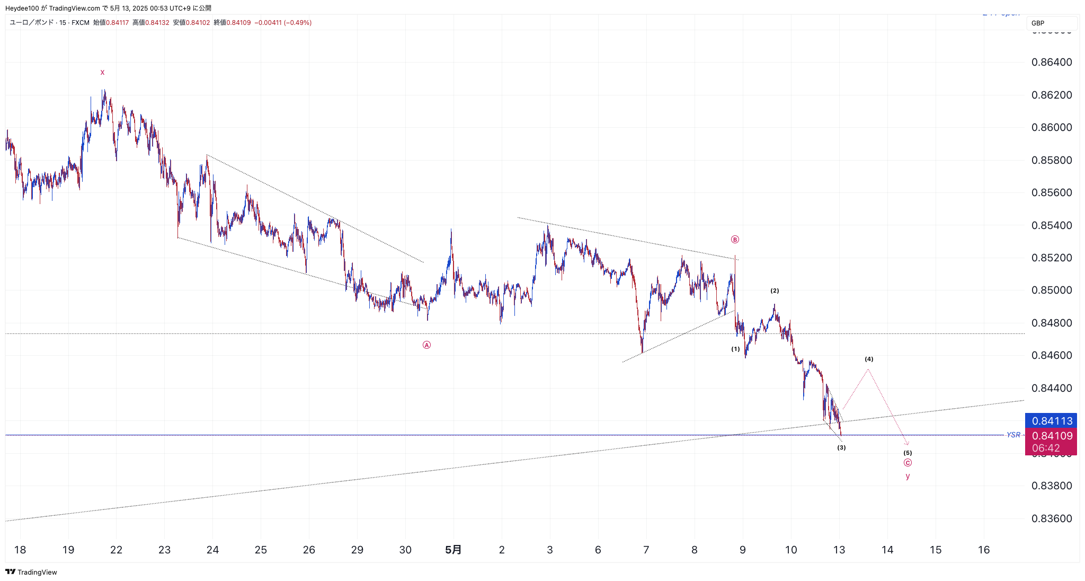Click the 0.86200 price axis label

[1052, 95]
